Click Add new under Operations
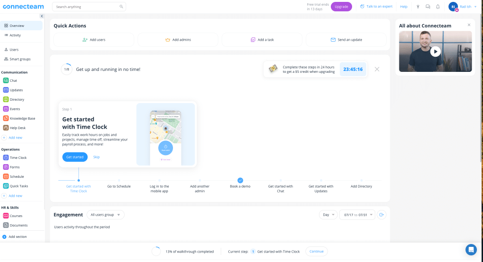 [x=12, y=196]
